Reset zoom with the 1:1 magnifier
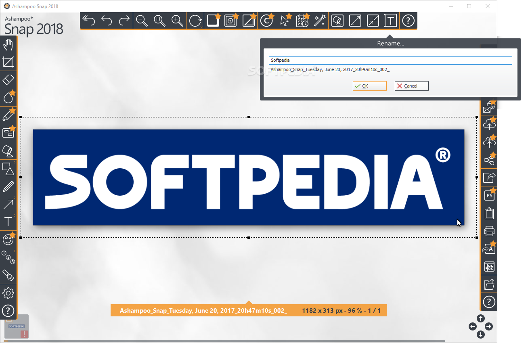530x343 pixels. pyautogui.click(x=160, y=21)
